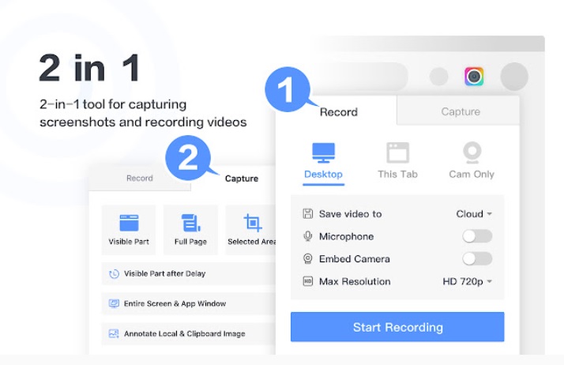Expand the Max Resolution HD 720p dropdown
Viewport: 564px width, 365px height.
point(467,281)
